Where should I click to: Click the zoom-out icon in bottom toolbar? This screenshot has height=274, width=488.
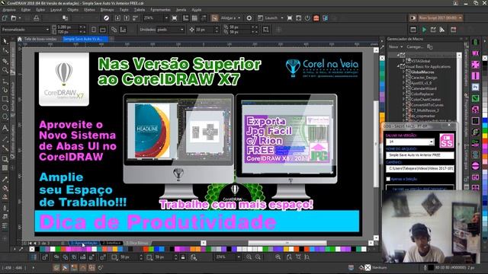[x=258, y=257]
